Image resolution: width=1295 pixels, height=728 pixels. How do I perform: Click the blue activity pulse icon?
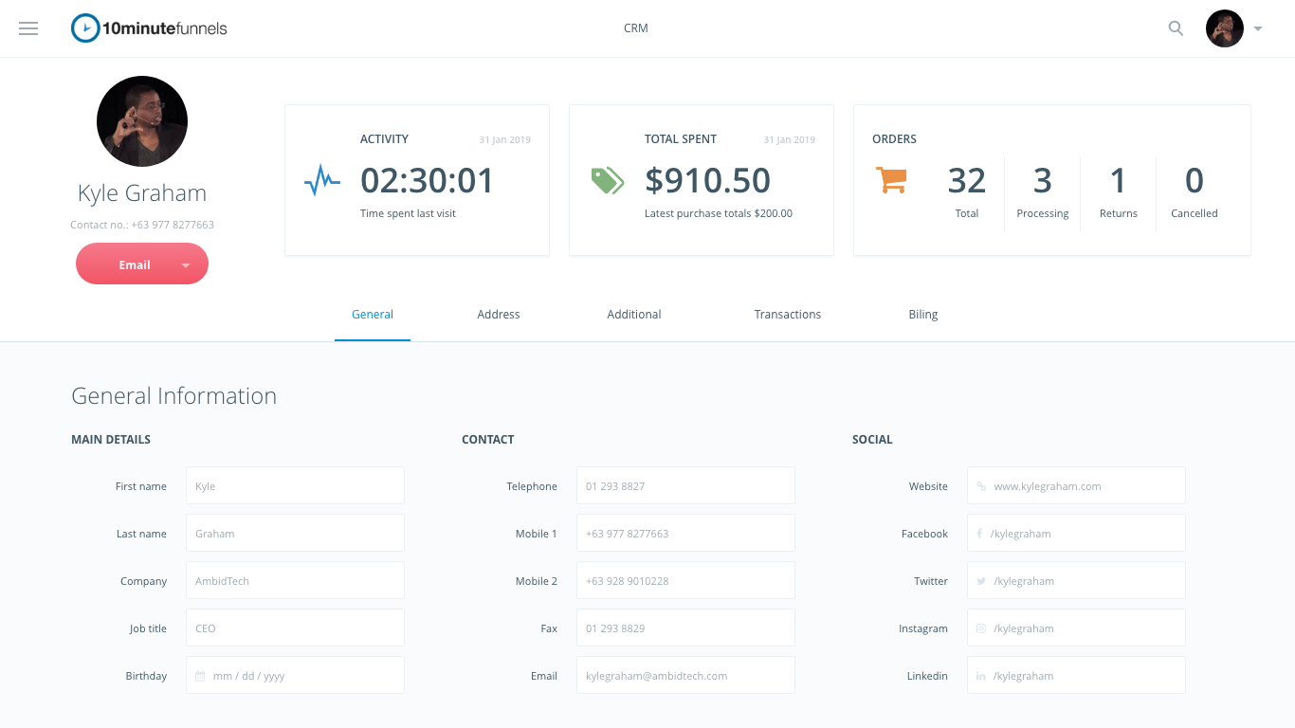[322, 180]
